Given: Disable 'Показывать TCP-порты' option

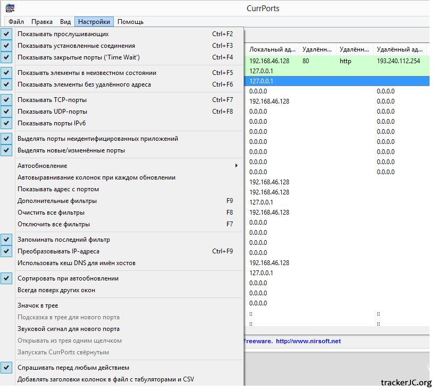Looking at the screenshot, I should tap(52, 100).
